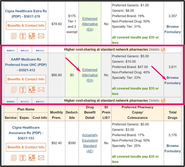Click the T text icon under Cigna Extra Rx
The image size is (185, 167).
(x=23, y=36)
